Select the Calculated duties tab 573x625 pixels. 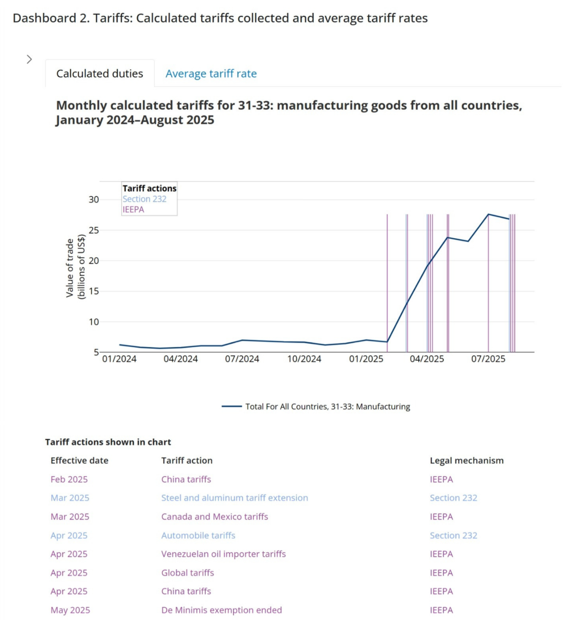tap(100, 73)
